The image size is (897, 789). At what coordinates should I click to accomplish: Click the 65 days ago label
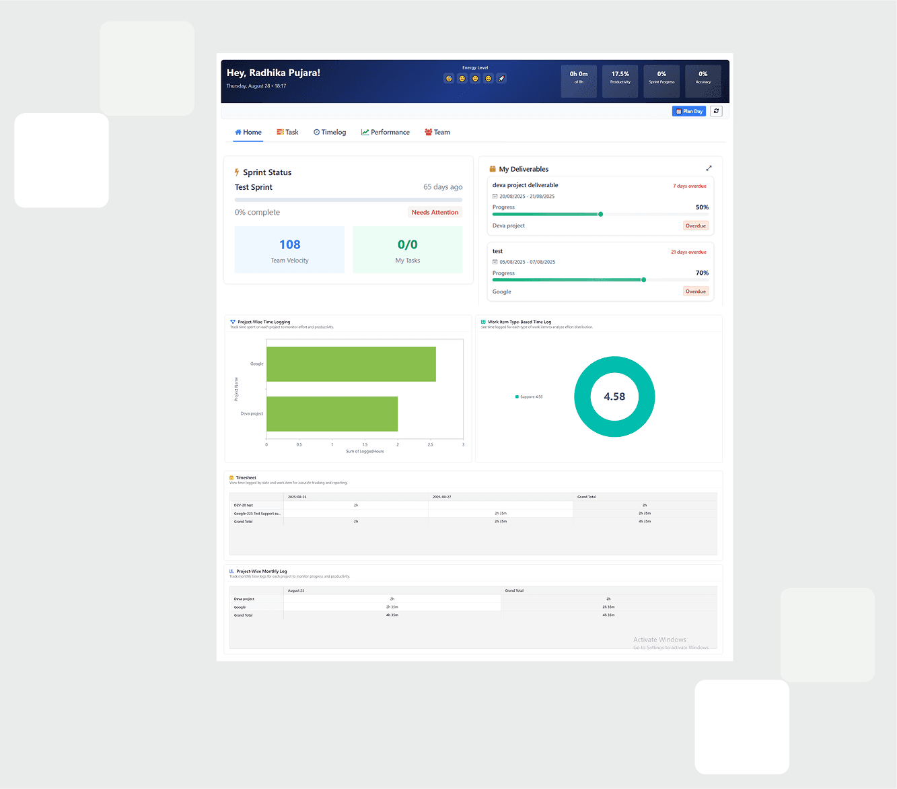443,187
